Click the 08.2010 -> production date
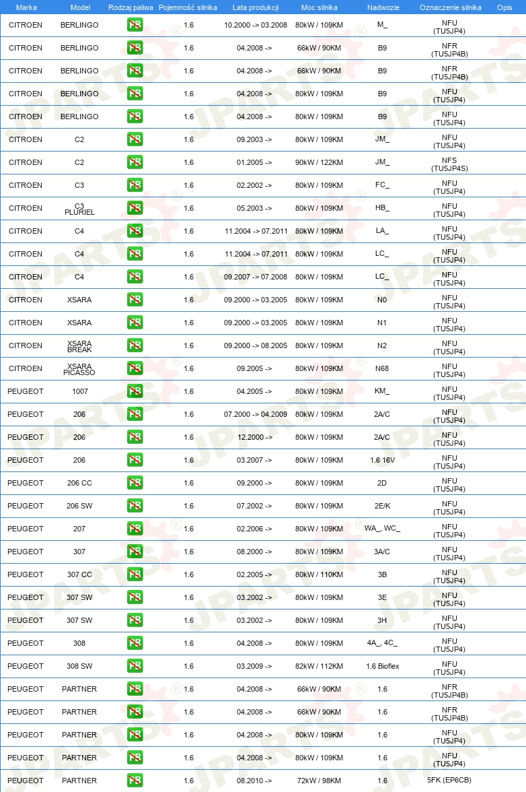The width and height of the screenshot is (526, 792). point(254,781)
